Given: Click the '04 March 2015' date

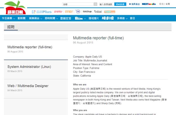Looking at the screenshot, I should coord(15,90).
